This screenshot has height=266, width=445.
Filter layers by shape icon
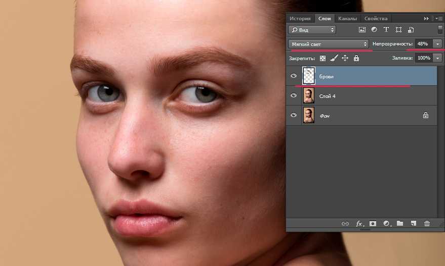tap(398, 30)
